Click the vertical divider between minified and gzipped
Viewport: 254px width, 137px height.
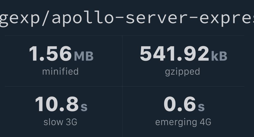(x=122, y=63)
